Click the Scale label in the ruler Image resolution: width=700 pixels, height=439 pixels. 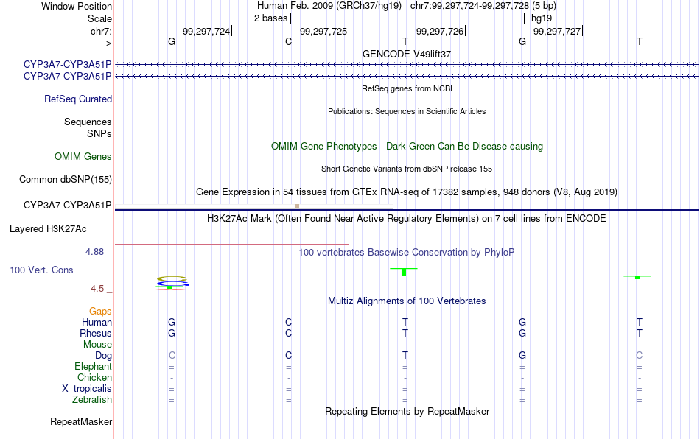99,18
